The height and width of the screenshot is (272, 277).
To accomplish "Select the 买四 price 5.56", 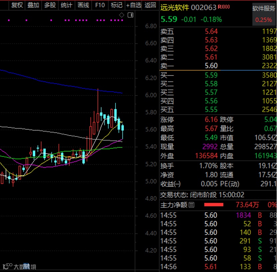I will pos(211,101).
